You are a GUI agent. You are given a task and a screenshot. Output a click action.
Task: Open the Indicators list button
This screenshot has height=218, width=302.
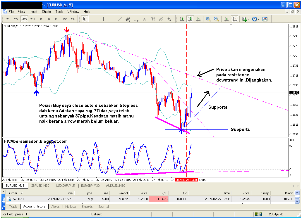[x=245, y=19]
